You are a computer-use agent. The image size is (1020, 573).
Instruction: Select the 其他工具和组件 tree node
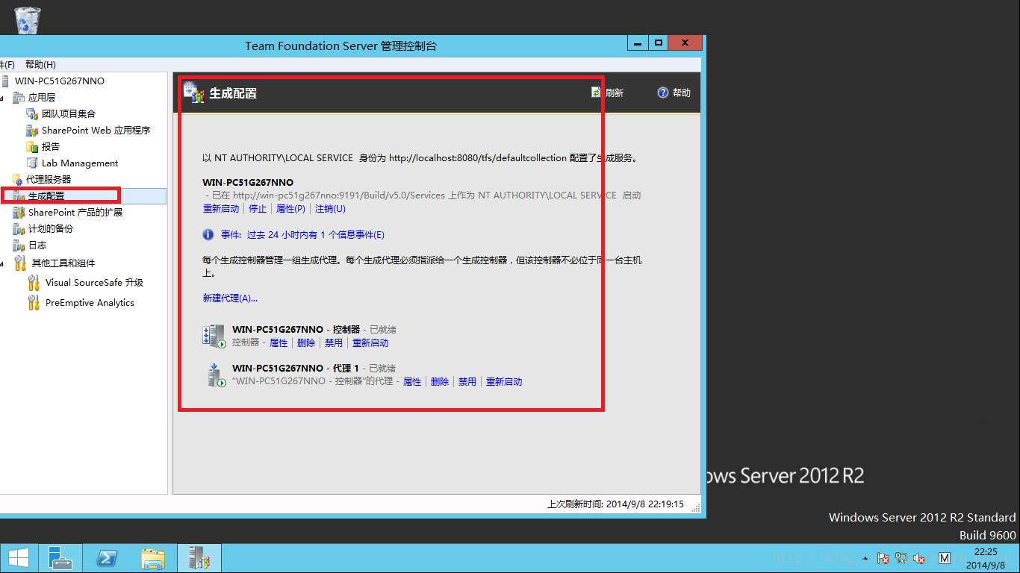coord(63,263)
